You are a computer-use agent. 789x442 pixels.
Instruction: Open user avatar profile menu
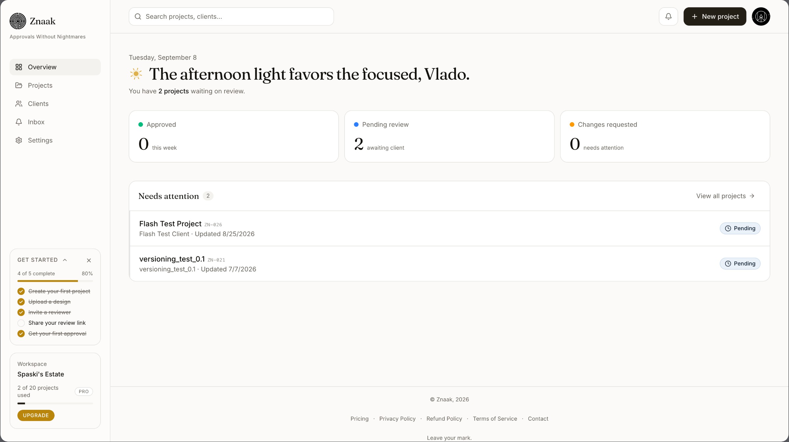(761, 16)
